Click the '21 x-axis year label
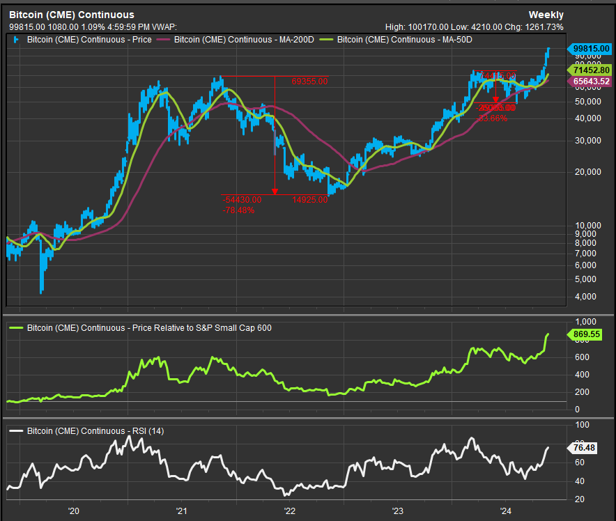Viewport: 616px width, 521px height. 181,511
